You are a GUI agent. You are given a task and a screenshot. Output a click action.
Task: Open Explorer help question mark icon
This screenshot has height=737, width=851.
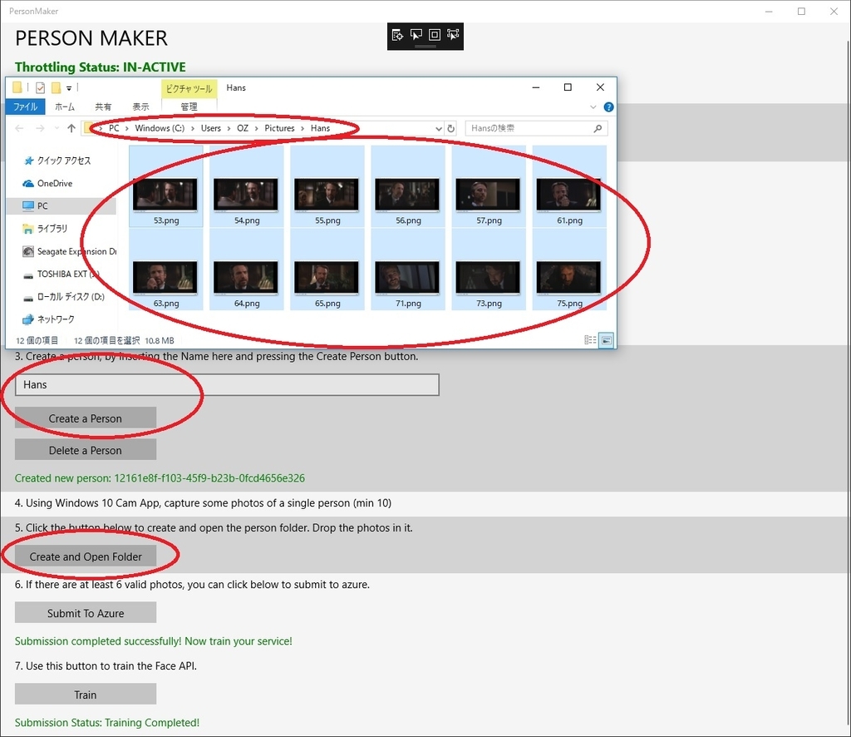pyautogui.click(x=609, y=107)
